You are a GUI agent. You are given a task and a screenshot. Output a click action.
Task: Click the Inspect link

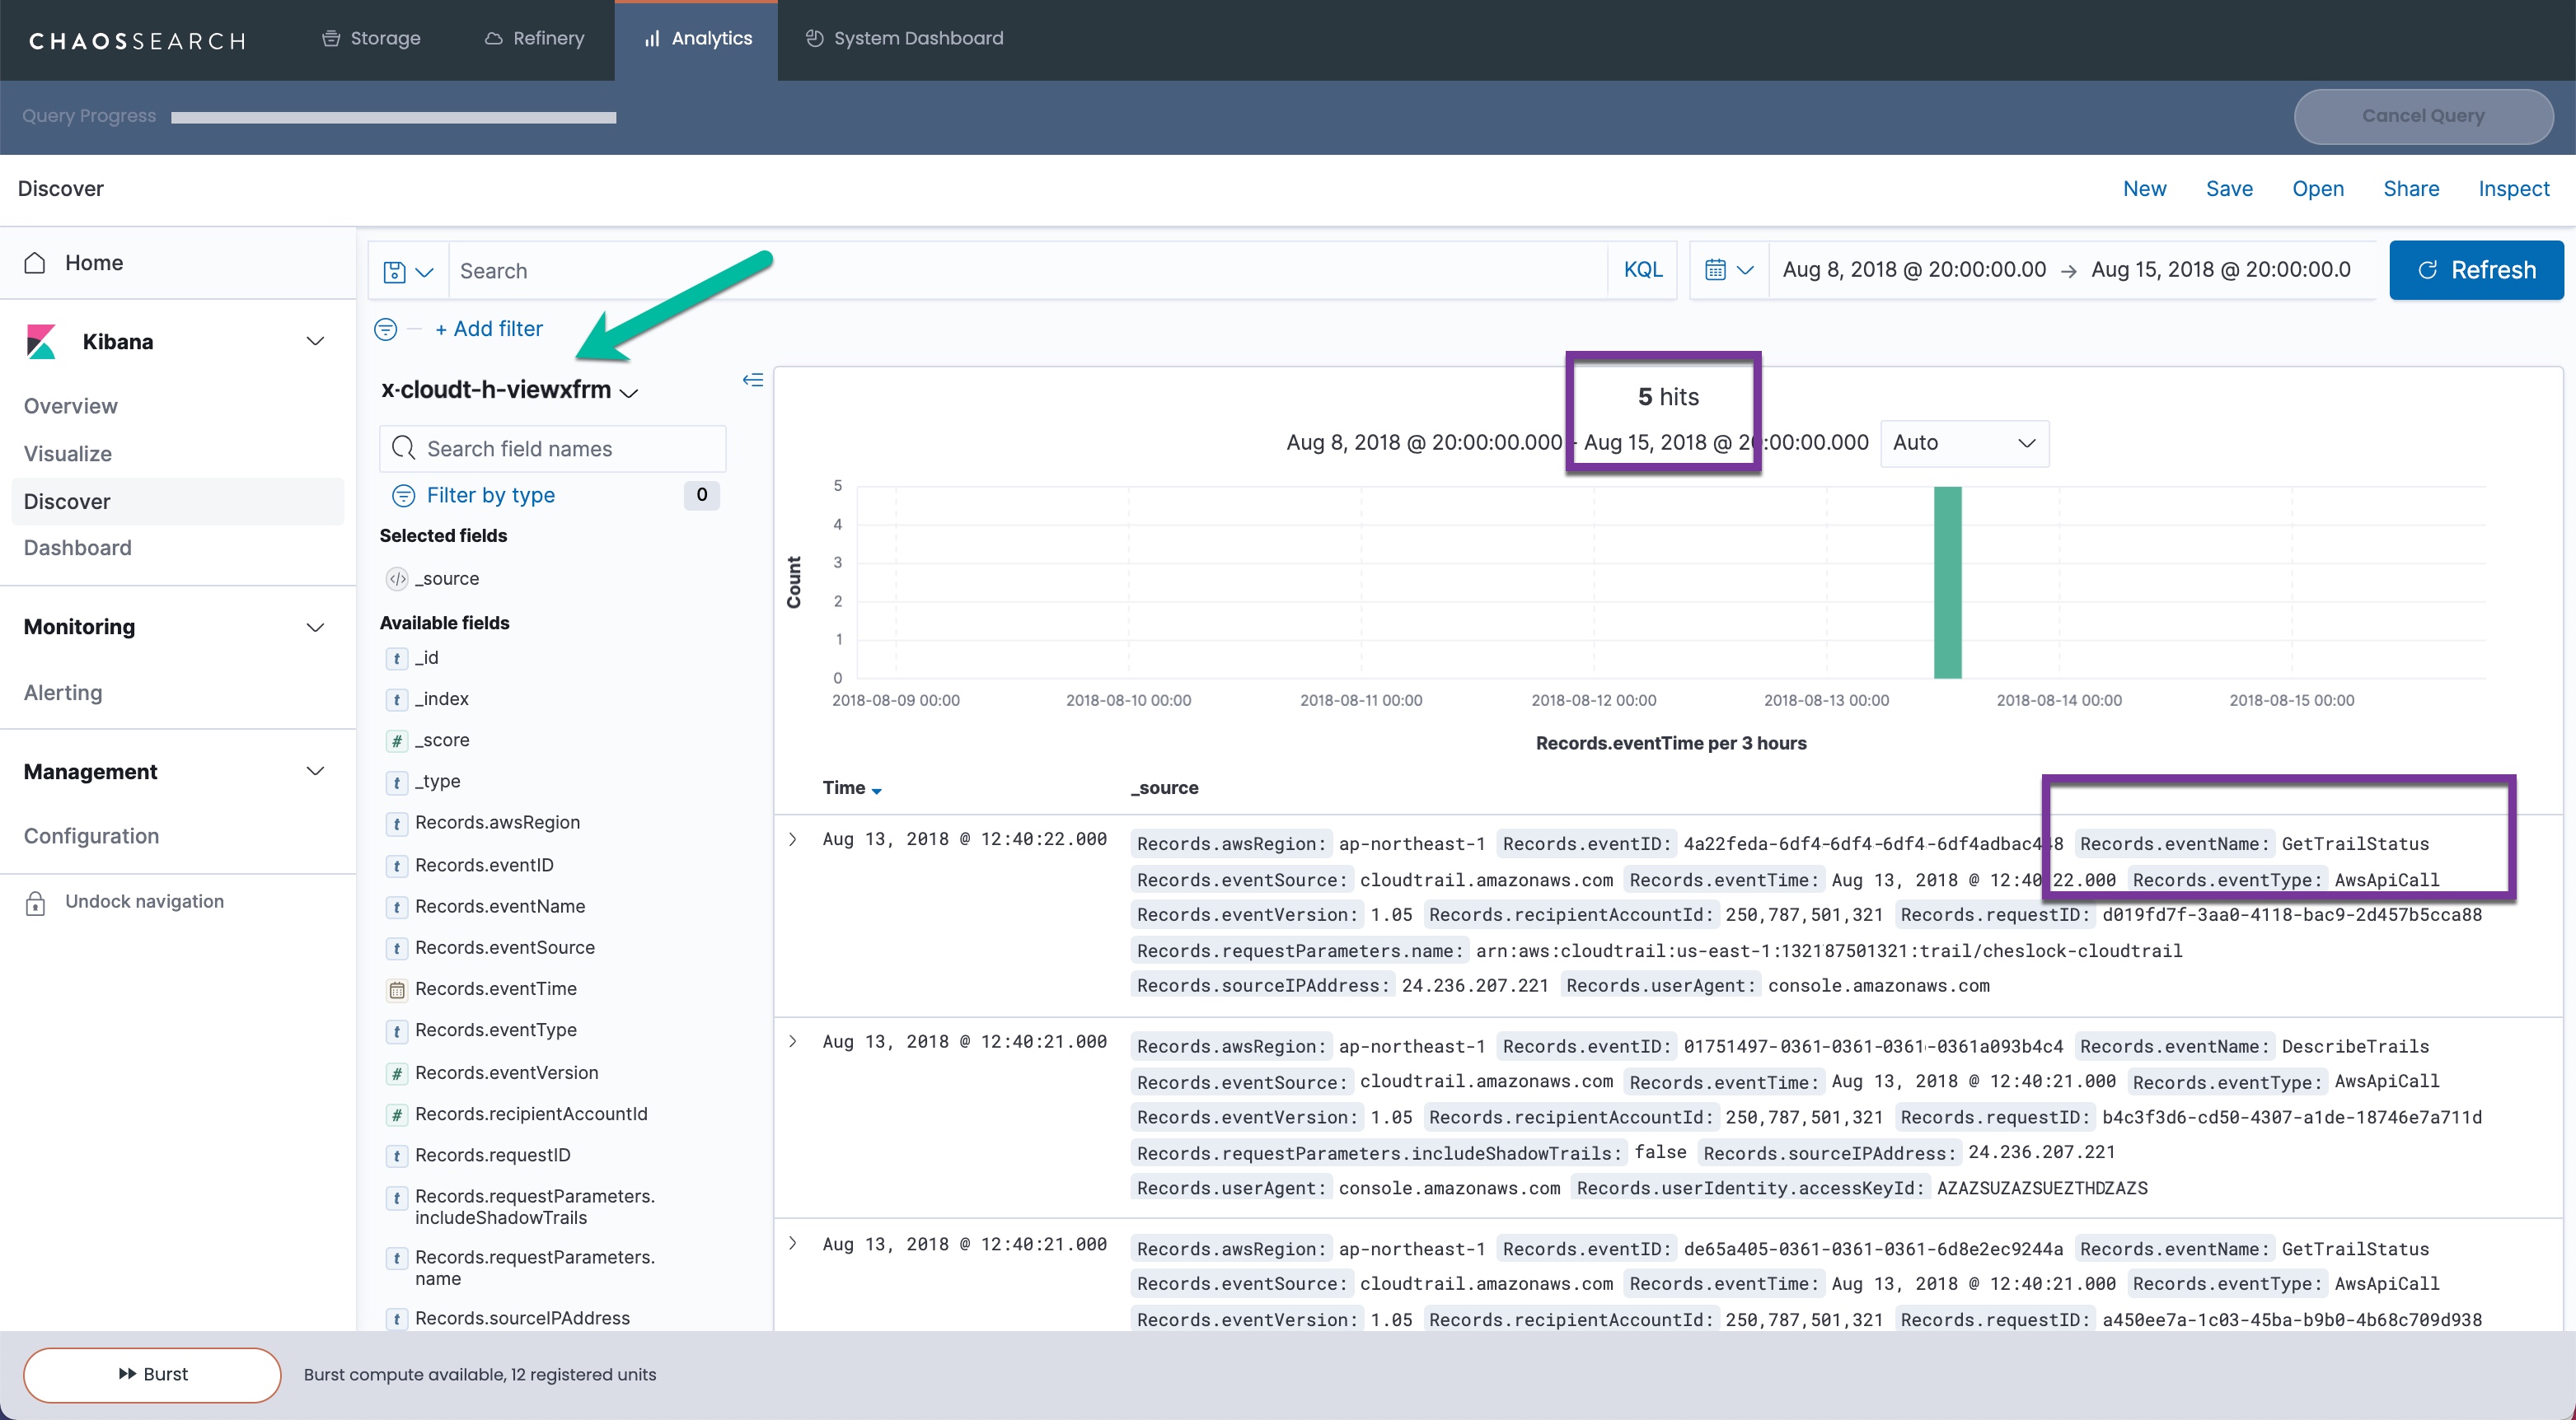coord(2513,189)
